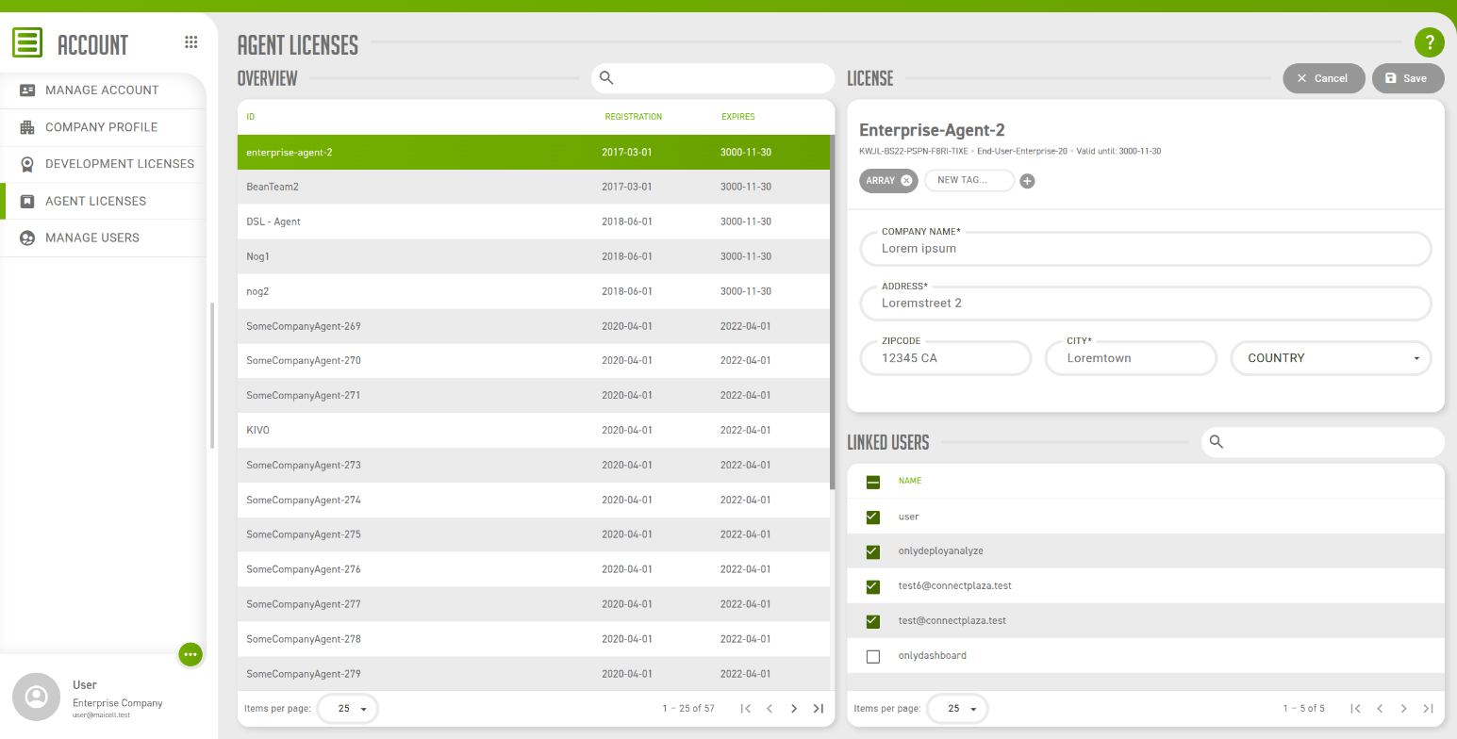The image size is (1457, 739).
Task: Remove the ARRAY tag with its x icon
Action: [906, 180]
